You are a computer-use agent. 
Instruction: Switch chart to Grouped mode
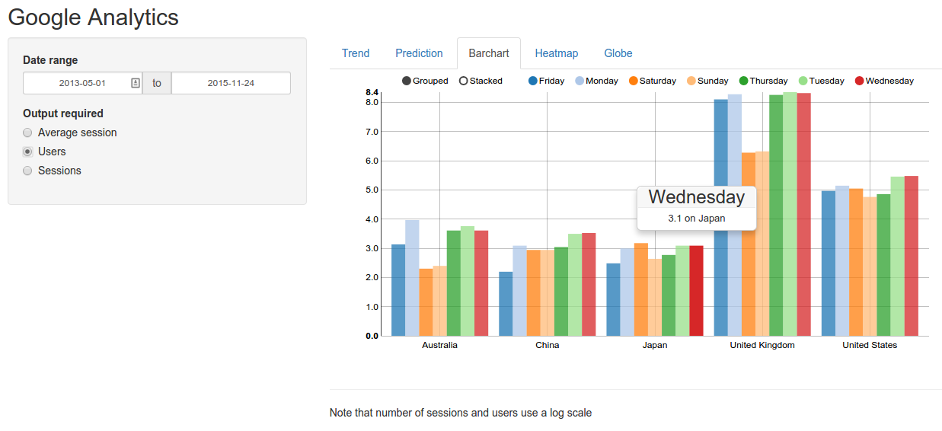click(x=407, y=81)
